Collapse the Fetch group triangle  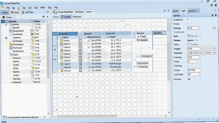[x=138, y=37]
